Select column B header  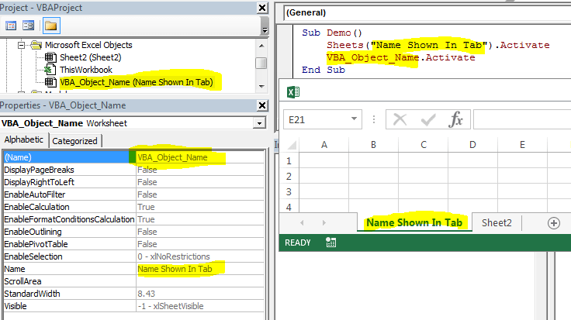[374, 145]
